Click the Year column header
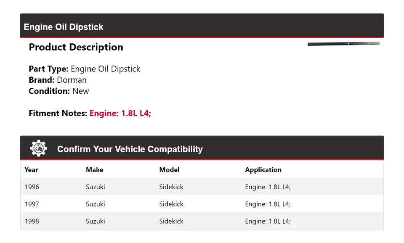Screen dimensions: 404x243 (31, 170)
